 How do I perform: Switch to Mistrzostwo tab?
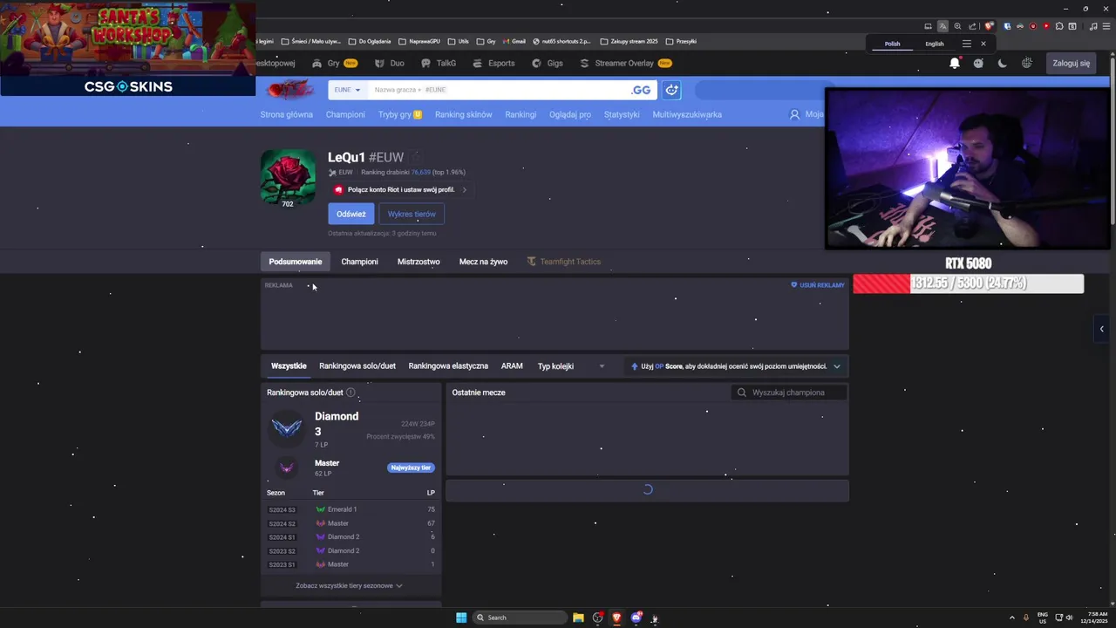418,262
